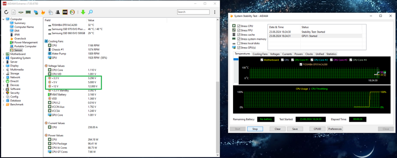Toggle the Stress CPU checkbox

(x=238, y=26)
